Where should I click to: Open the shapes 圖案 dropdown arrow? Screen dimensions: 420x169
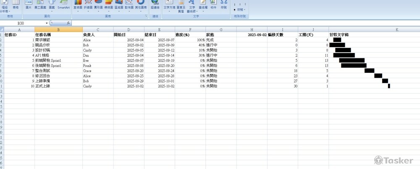pyautogui.click(x=52, y=11)
